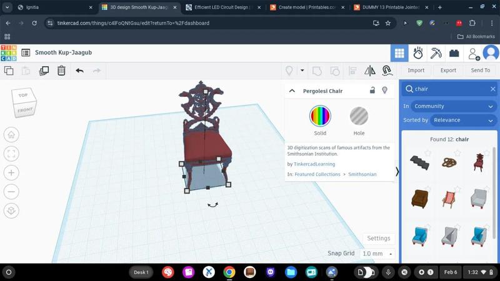Screen dimensions: 500x281
Task: Open Chrome from the shelf
Action: [229, 272]
